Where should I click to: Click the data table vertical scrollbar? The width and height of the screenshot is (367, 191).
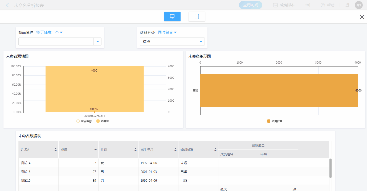click(x=331, y=168)
